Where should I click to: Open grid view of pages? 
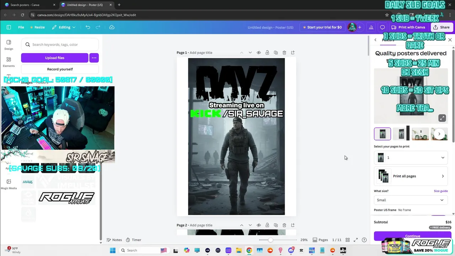pos(348,240)
